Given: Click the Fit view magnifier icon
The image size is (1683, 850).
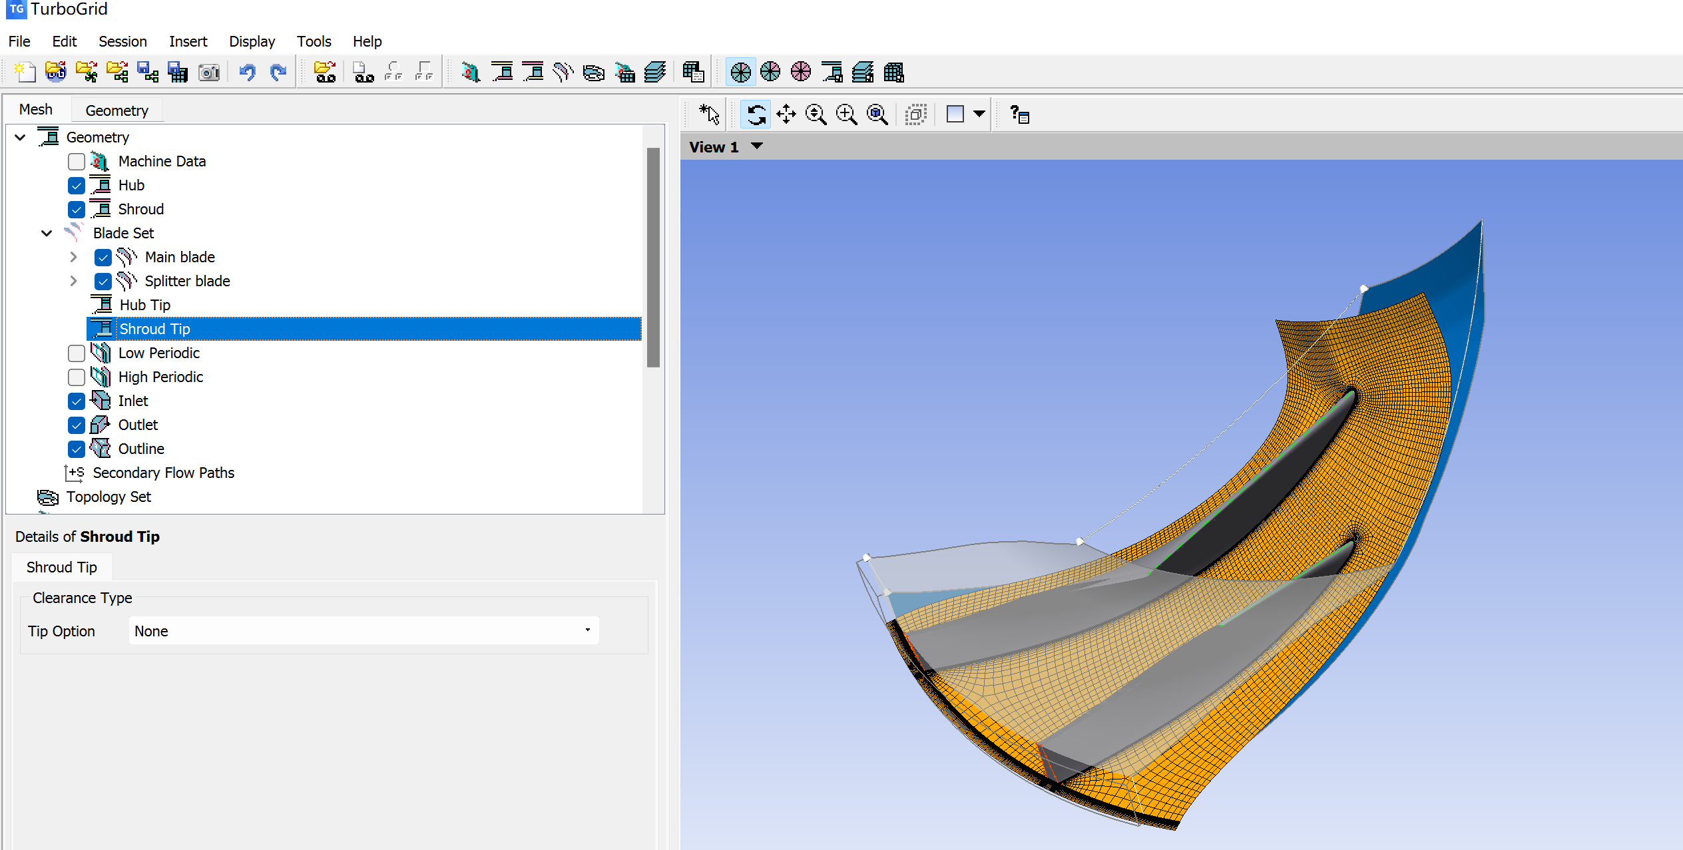Looking at the screenshot, I should tap(877, 114).
